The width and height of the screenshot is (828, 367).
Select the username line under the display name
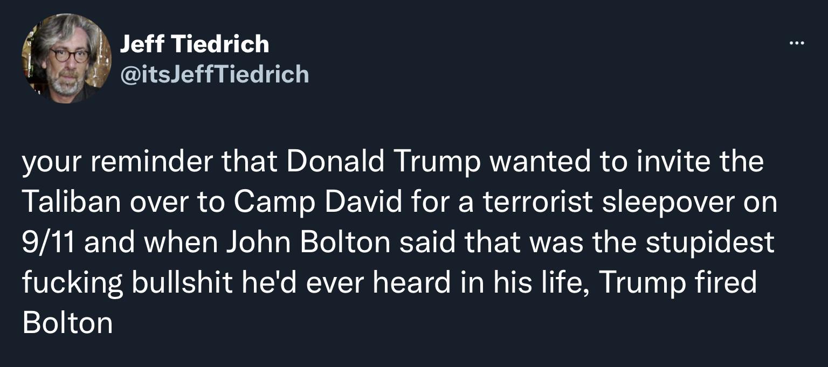[x=213, y=74]
